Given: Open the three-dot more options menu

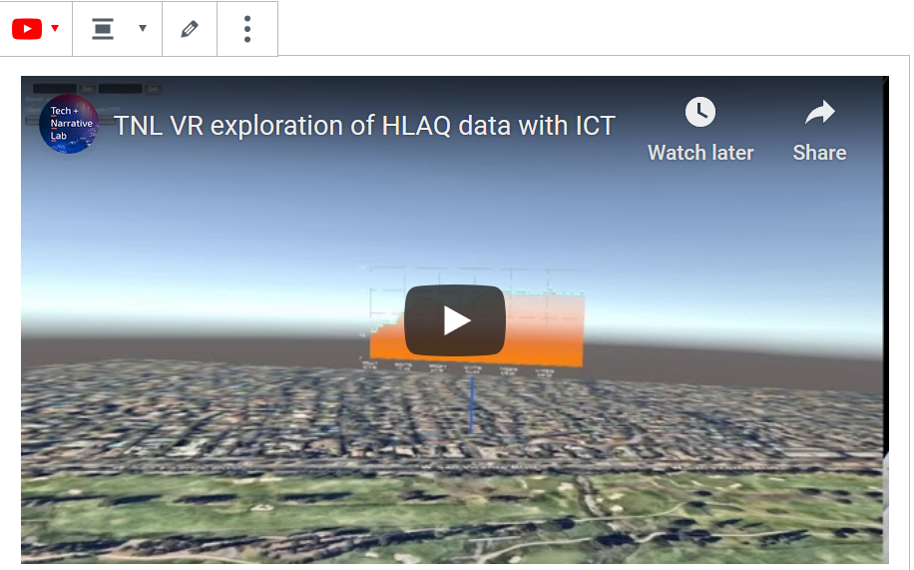Looking at the screenshot, I should click(247, 29).
